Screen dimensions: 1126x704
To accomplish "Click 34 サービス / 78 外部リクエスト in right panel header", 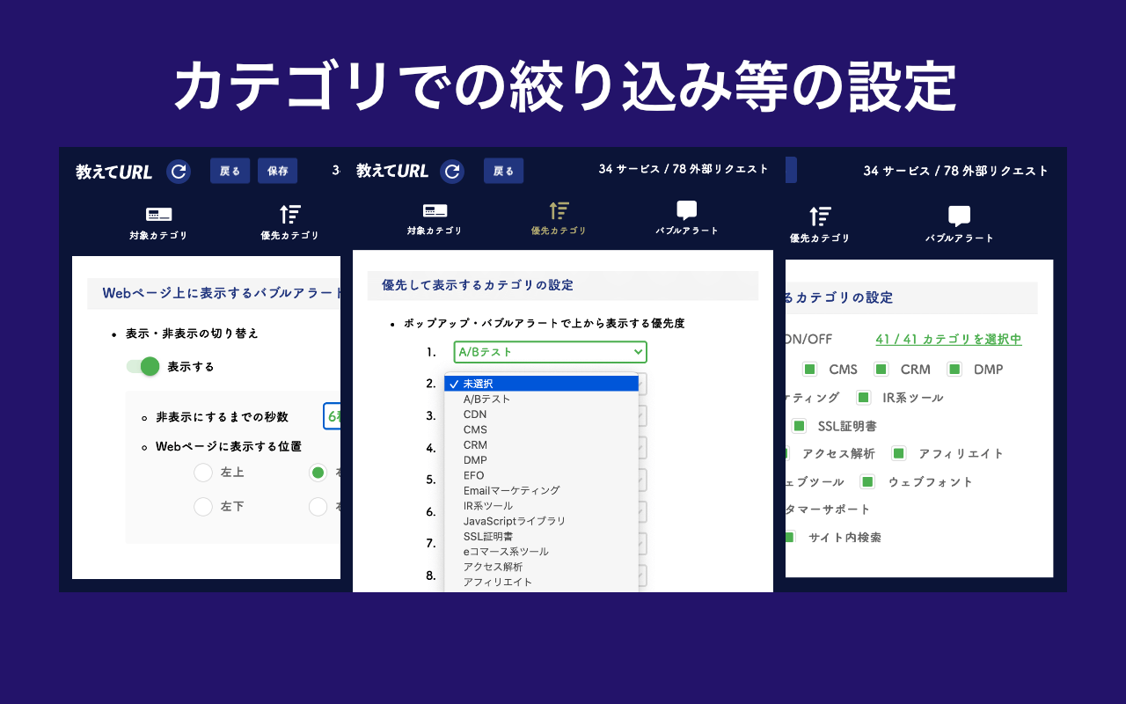I will click(956, 171).
